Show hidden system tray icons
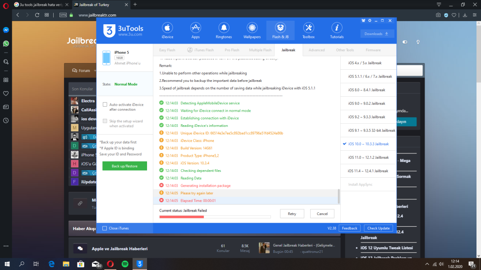This screenshot has height=270, width=481. click(427, 264)
